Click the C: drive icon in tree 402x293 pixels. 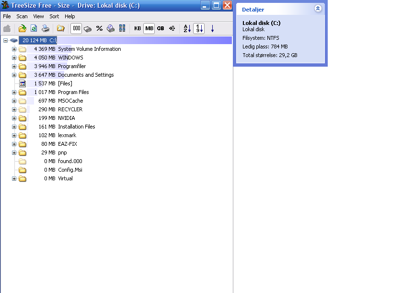click(x=13, y=41)
